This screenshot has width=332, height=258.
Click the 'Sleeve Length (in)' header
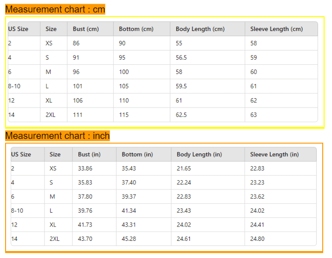pyautogui.click(x=274, y=154)
